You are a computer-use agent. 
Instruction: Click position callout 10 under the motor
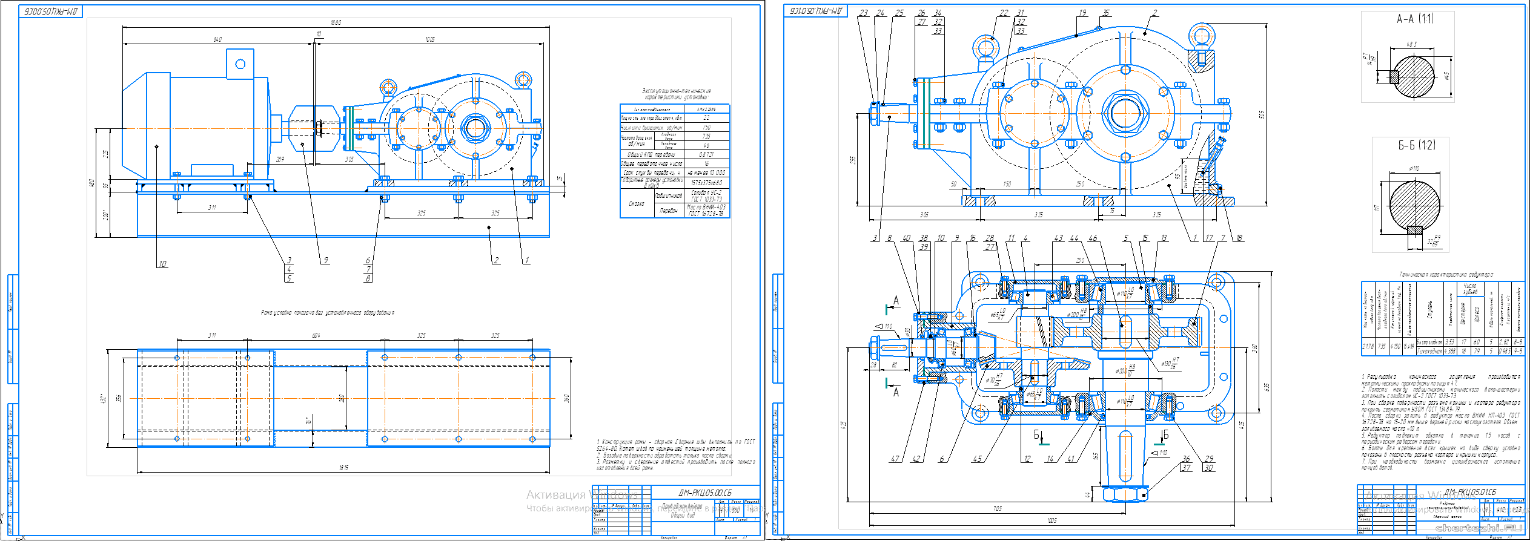click(x=162, y=264)
